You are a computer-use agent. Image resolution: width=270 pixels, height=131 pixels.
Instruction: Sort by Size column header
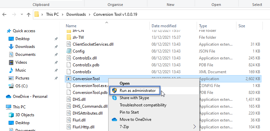242,26
